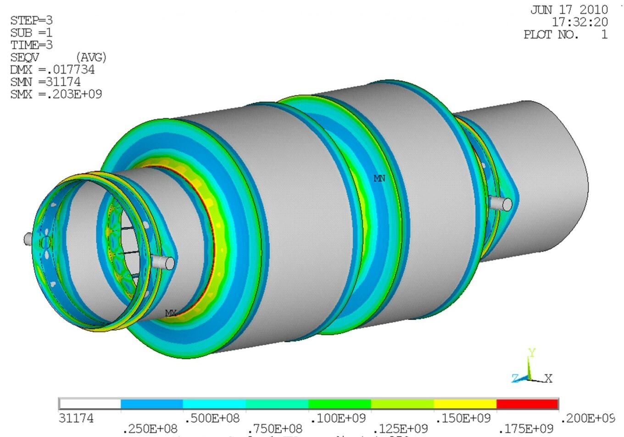Screen dimensions: 624x437
Task: Select the dark blue legend band
Action: point(152,404)
